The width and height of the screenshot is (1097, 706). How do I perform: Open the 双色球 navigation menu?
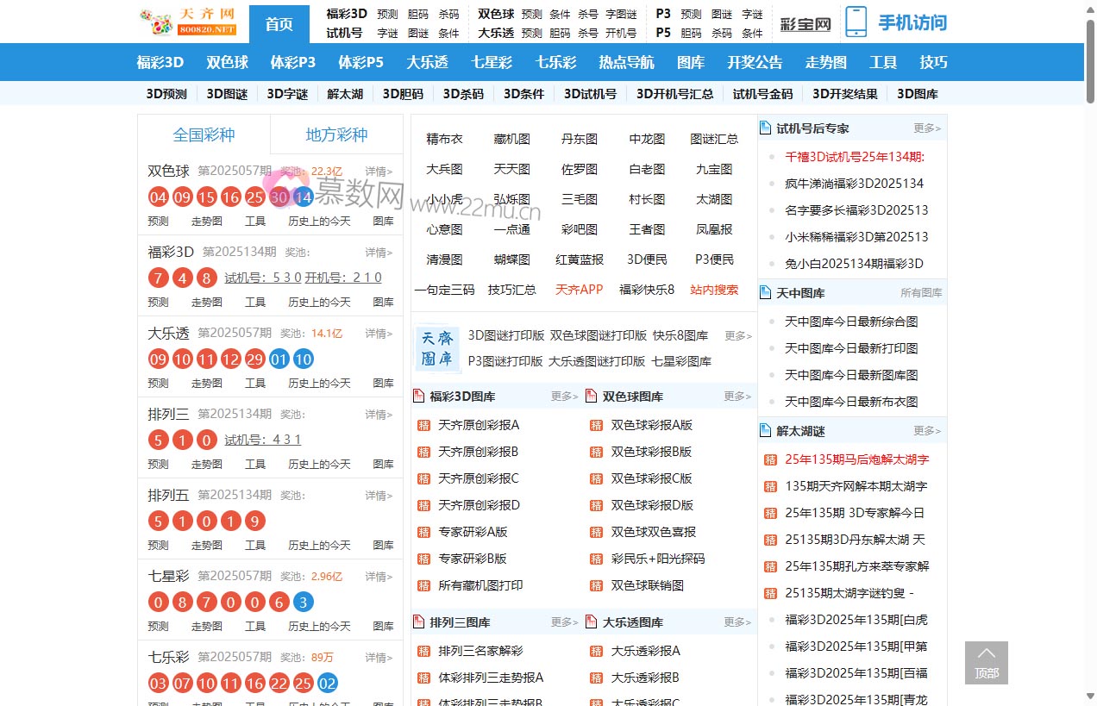pyautogui.click(x=226, y=61)
